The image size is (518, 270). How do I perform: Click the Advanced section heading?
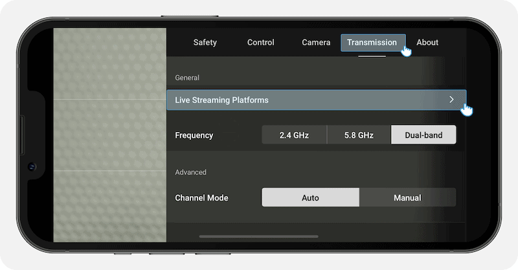tap(190, 172)
